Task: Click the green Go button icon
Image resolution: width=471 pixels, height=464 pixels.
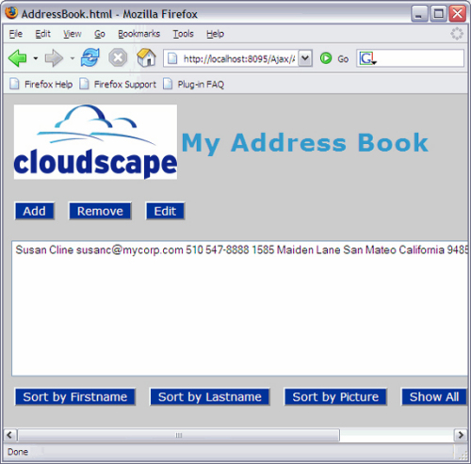Action: pos(326,58)
